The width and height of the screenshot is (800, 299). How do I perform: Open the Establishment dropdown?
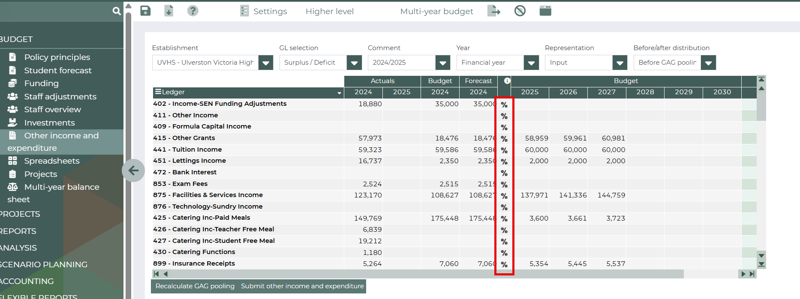(x=265, y=63)
